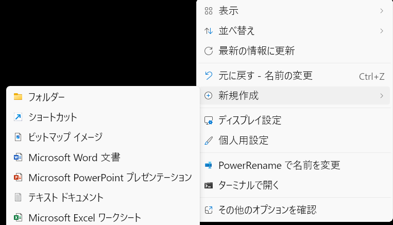Image resolution: width=393 pixels, height=225 pixels.
Task: Create a new フォルダー
Action: (103, 97)
